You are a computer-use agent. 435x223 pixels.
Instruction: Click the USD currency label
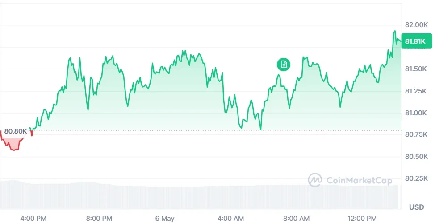click(x=417, y=207)
